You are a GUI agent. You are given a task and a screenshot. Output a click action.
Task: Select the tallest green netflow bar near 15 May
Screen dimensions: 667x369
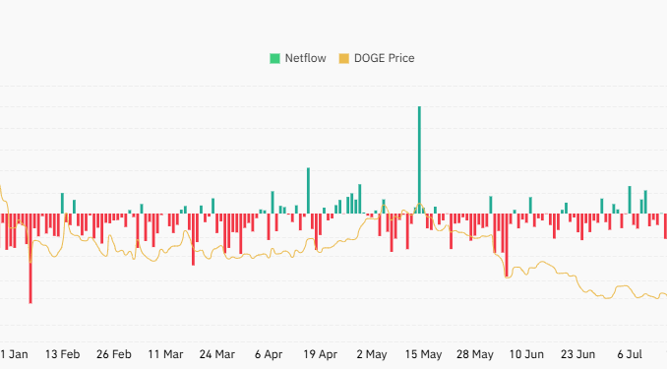(419, 160)
